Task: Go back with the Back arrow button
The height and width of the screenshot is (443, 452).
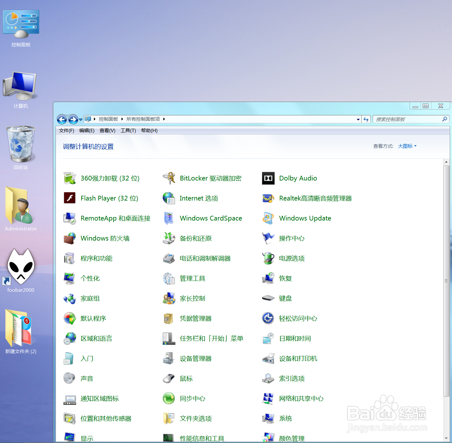Action: point(62,119)
